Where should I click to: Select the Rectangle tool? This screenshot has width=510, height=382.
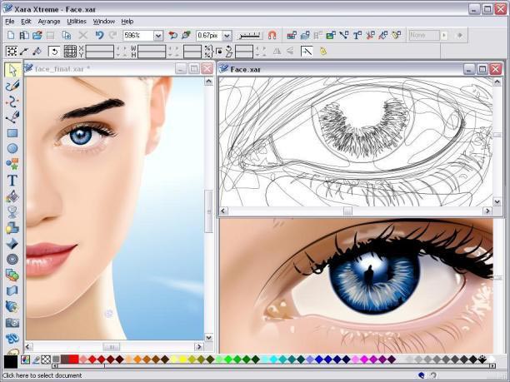pos(12,133)
